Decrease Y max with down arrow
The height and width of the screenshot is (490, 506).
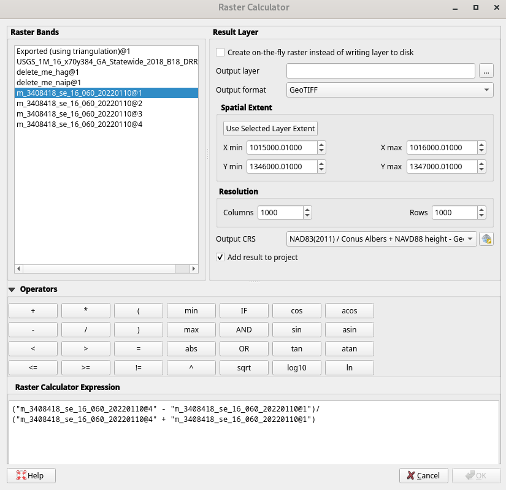click(481, 170)
